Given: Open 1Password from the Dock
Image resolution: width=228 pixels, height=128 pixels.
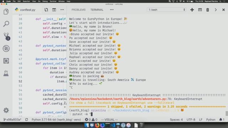Looking at the screenshot, I should pyautogui.click(x=123, y=125).
